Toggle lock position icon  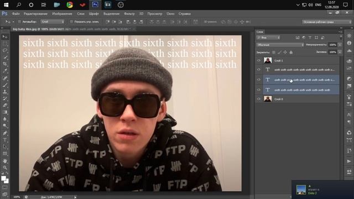point(285,53)
